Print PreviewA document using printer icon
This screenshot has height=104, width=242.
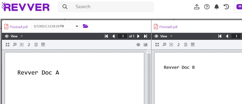pyautogui.click(x=138, y=45)
